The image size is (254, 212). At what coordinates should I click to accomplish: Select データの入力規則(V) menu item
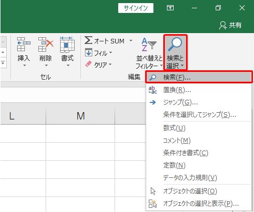click(199, 177)
